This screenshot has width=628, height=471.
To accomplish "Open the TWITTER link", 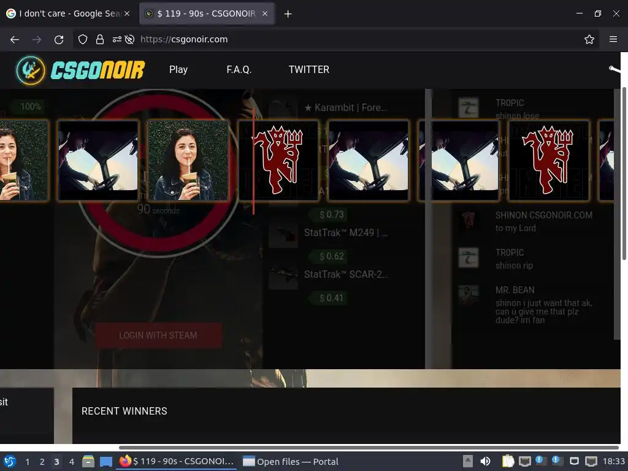I will 309,70.
